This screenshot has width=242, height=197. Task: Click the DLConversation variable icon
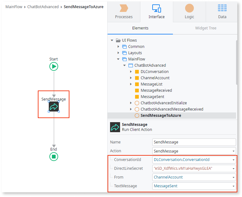pos(137,72)
